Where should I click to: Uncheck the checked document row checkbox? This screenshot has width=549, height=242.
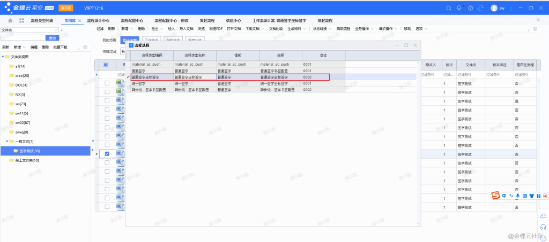[107, 154]
